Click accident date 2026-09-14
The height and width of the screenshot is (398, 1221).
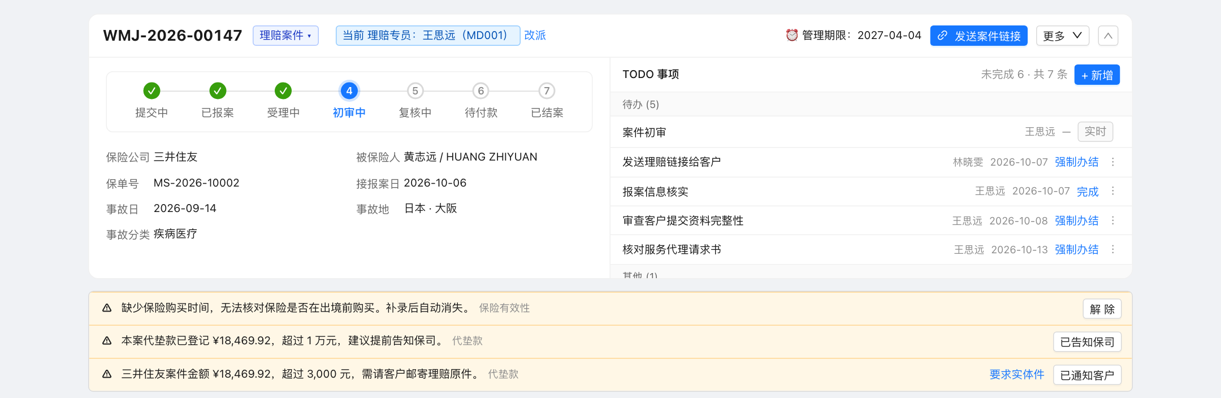[x=185, y=208]
